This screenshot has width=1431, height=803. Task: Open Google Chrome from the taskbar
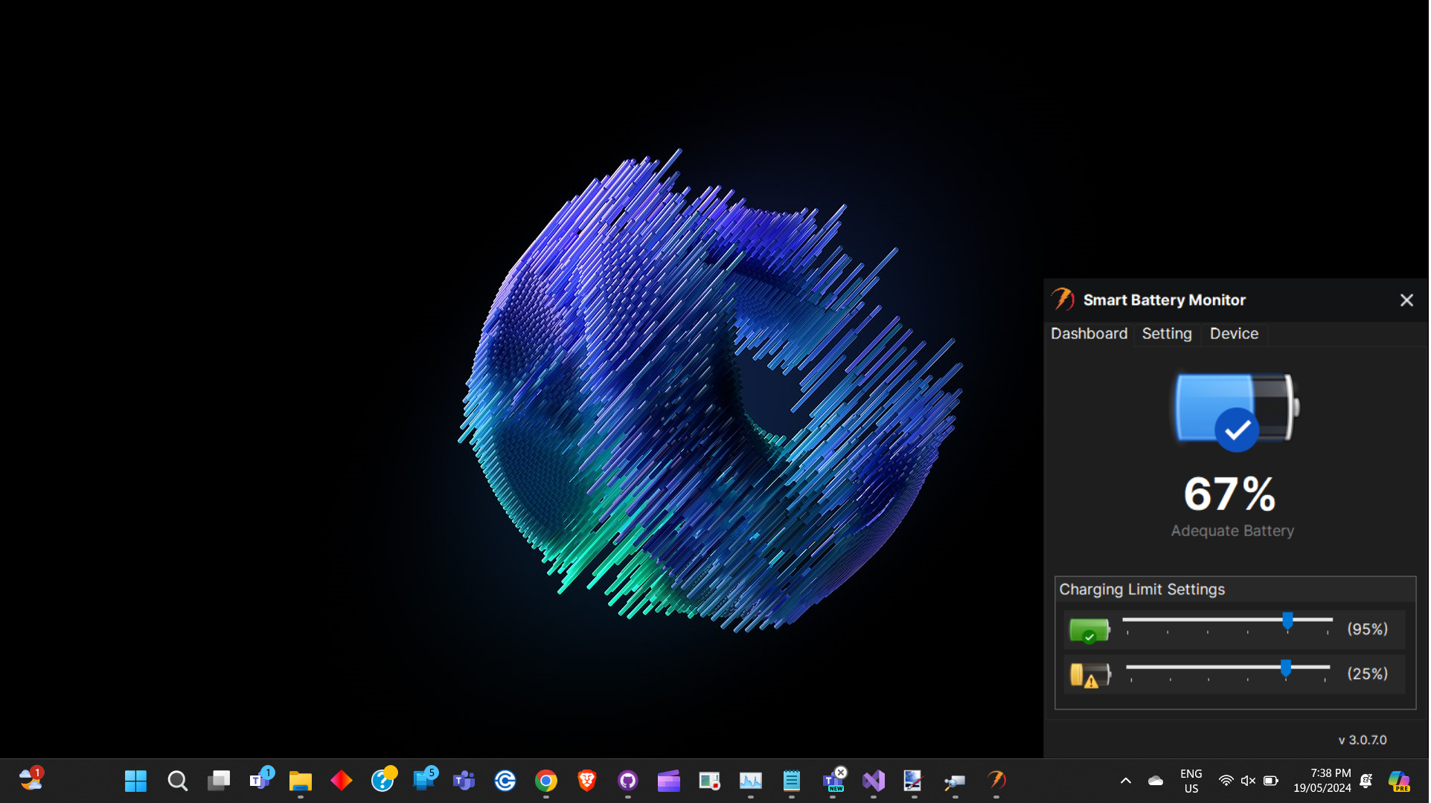coord(545,781)
